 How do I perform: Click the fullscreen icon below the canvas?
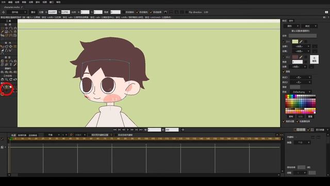pyautogui.click(x=312, y=130)
